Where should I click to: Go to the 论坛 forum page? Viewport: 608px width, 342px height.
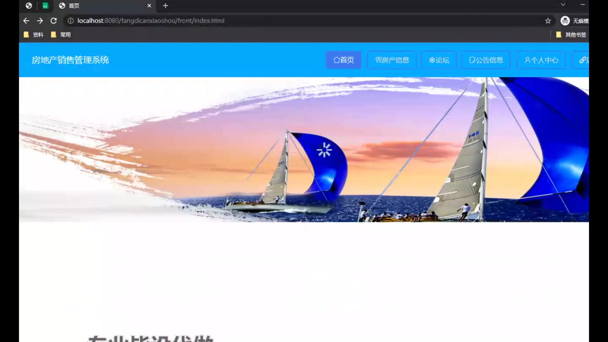coord(439,60)
